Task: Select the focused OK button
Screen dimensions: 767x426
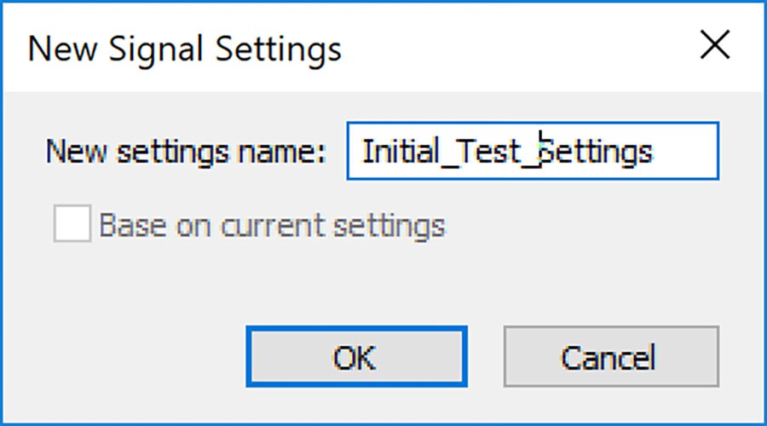Action: 356,356
